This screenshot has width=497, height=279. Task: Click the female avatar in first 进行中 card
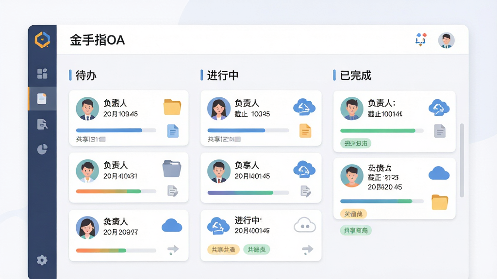[x=219, y=108]
